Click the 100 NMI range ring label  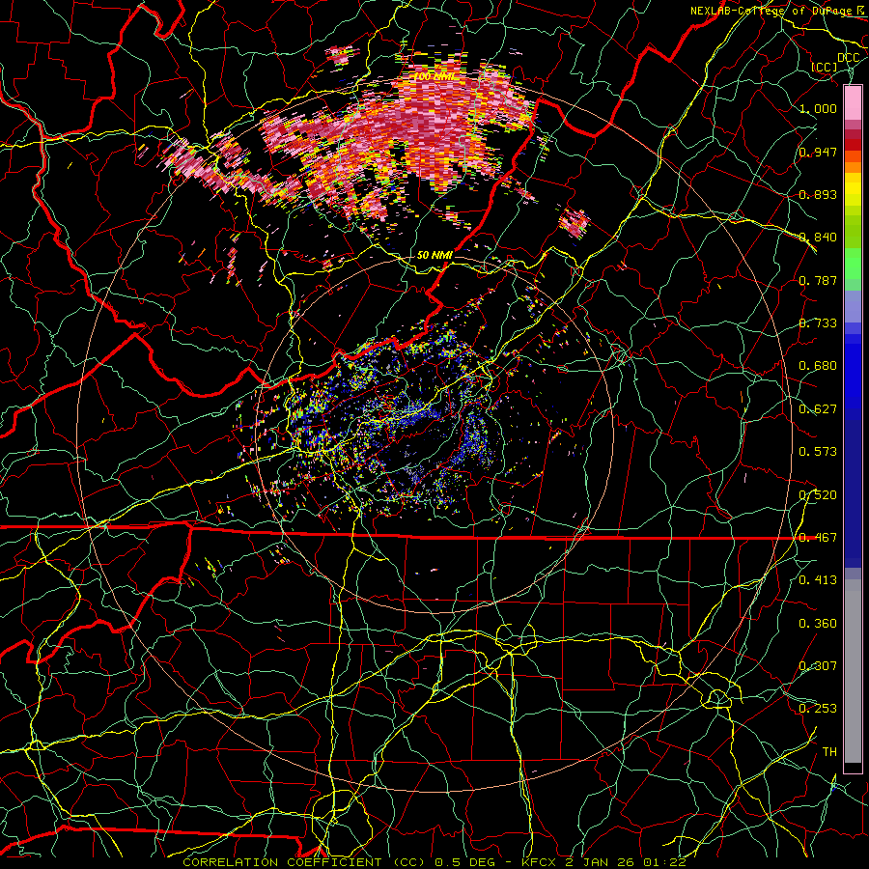(435, 76)
